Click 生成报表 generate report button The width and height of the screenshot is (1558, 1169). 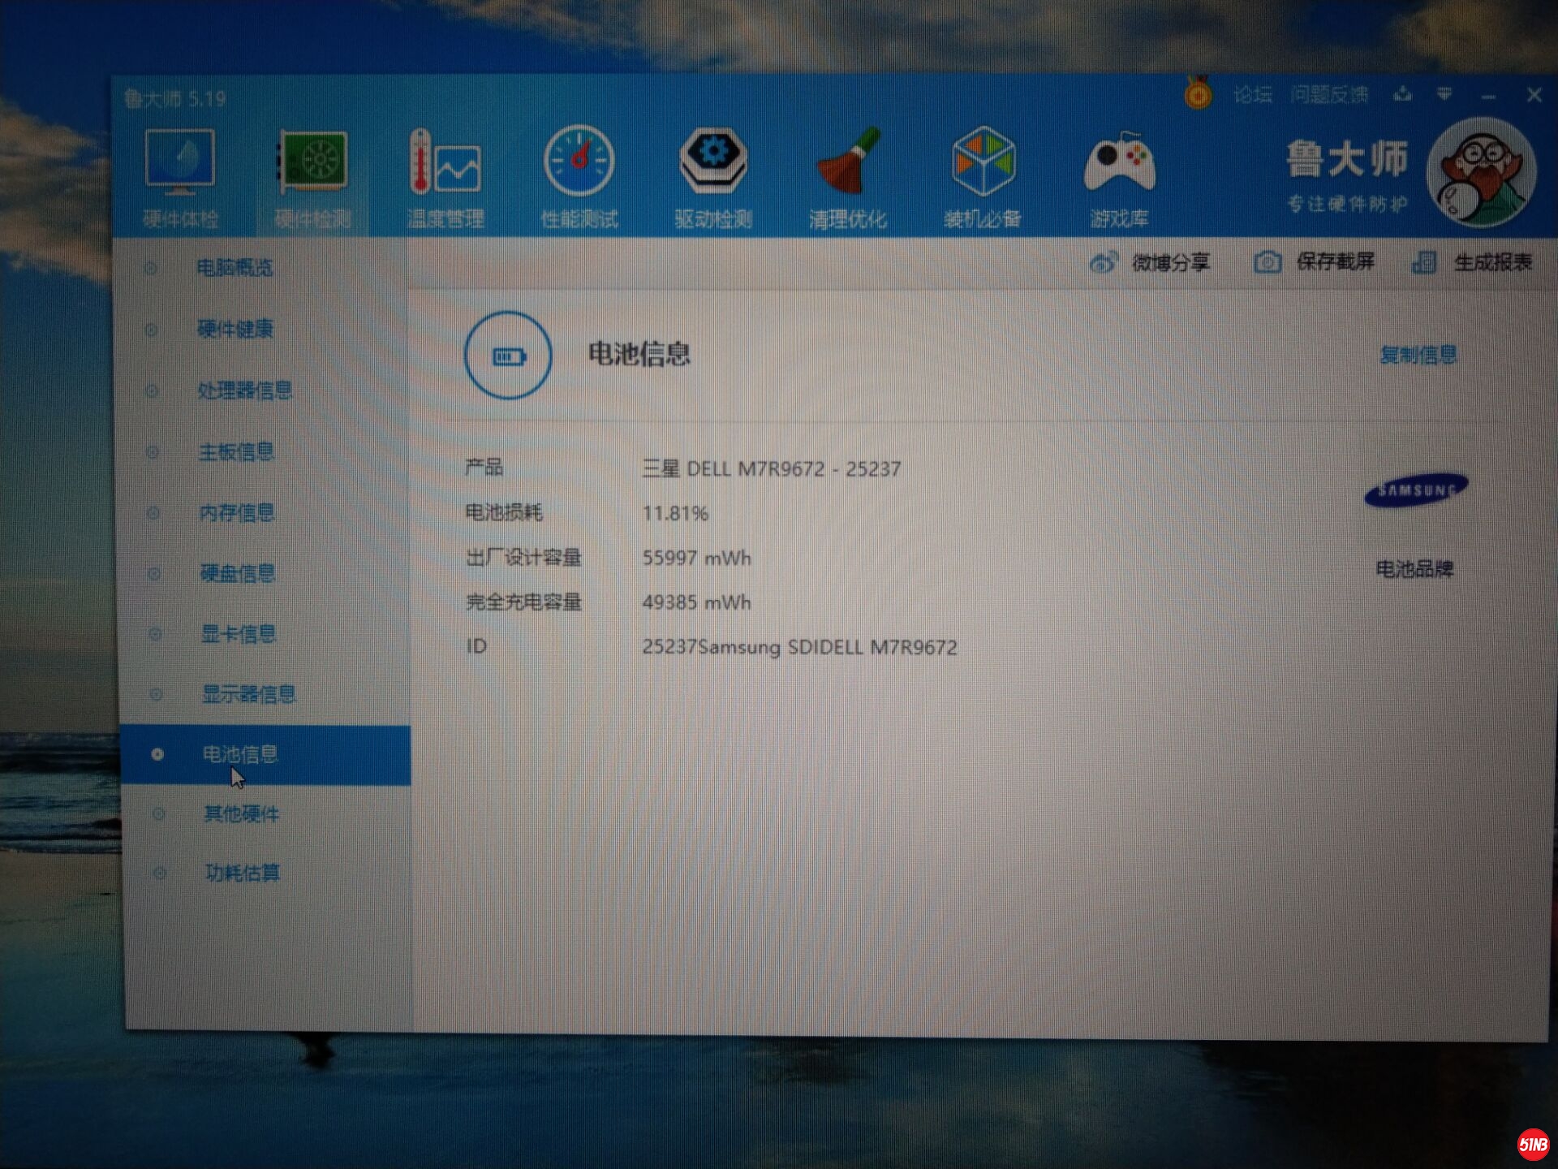[1472, 262]
